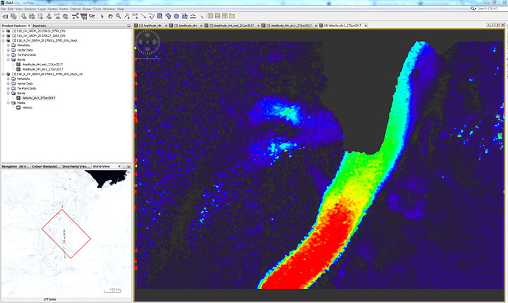
Task: Collapse product [3] Orb_Stack node
Action: (3, 40)
